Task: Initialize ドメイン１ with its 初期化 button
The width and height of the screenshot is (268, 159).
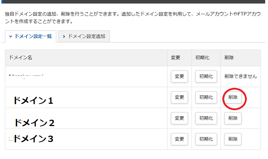Action: tap(206, 97)
